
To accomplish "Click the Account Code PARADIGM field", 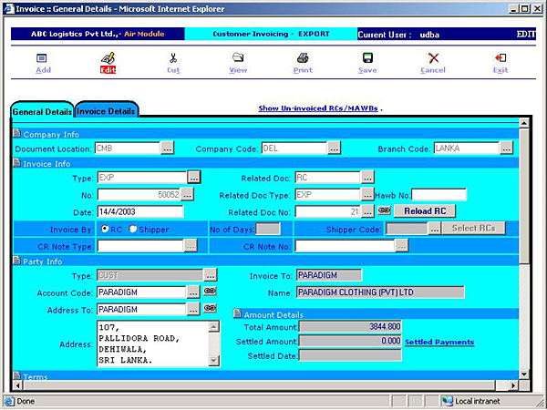I will click(x=141, y=292).
